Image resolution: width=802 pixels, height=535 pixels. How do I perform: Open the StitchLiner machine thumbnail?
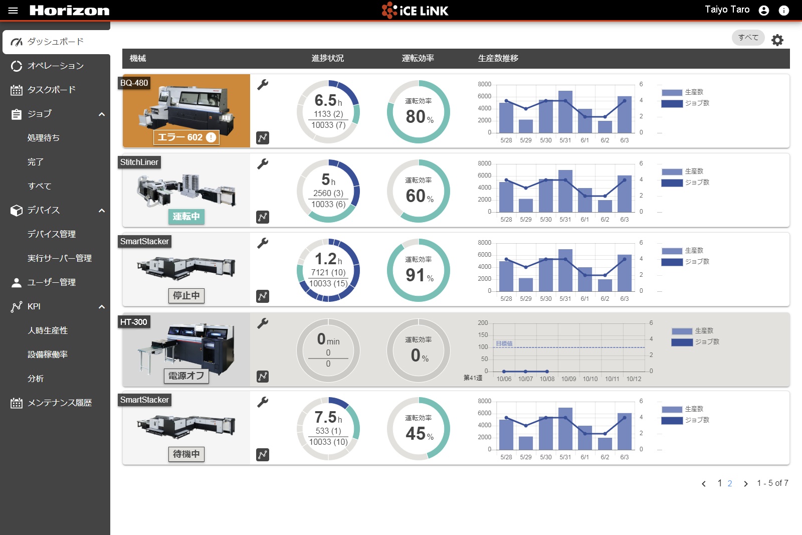(x=186, y=190)
